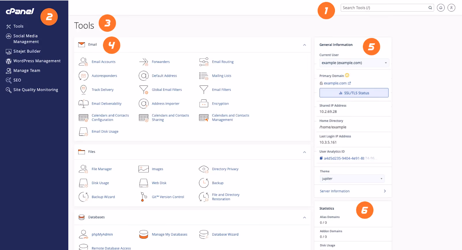Collapse the Databases section chevron
The image size is (462, 250).
tap(304, 217)
